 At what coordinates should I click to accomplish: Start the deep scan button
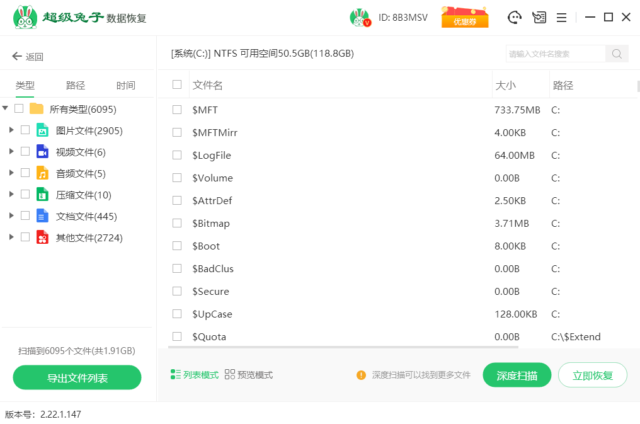(517, 375)
